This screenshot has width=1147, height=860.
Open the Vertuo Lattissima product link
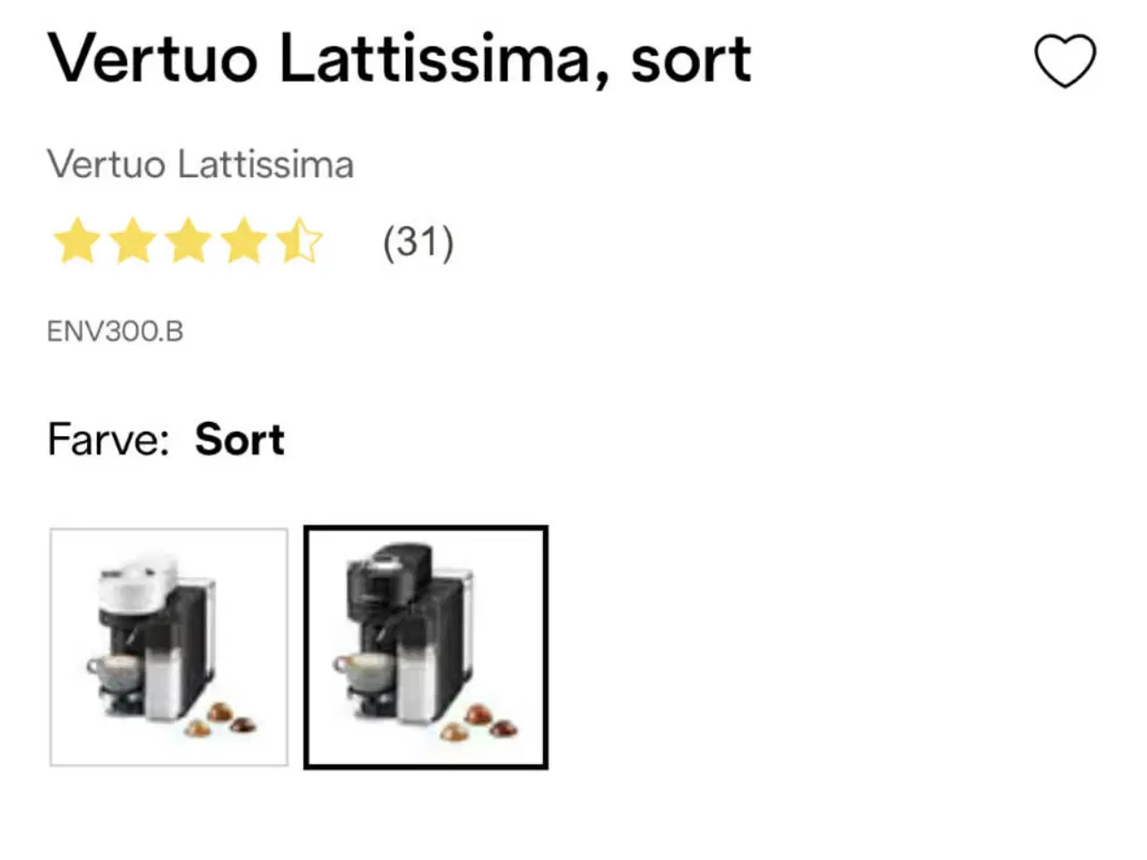pyautogui.click(x=201, y=164)
